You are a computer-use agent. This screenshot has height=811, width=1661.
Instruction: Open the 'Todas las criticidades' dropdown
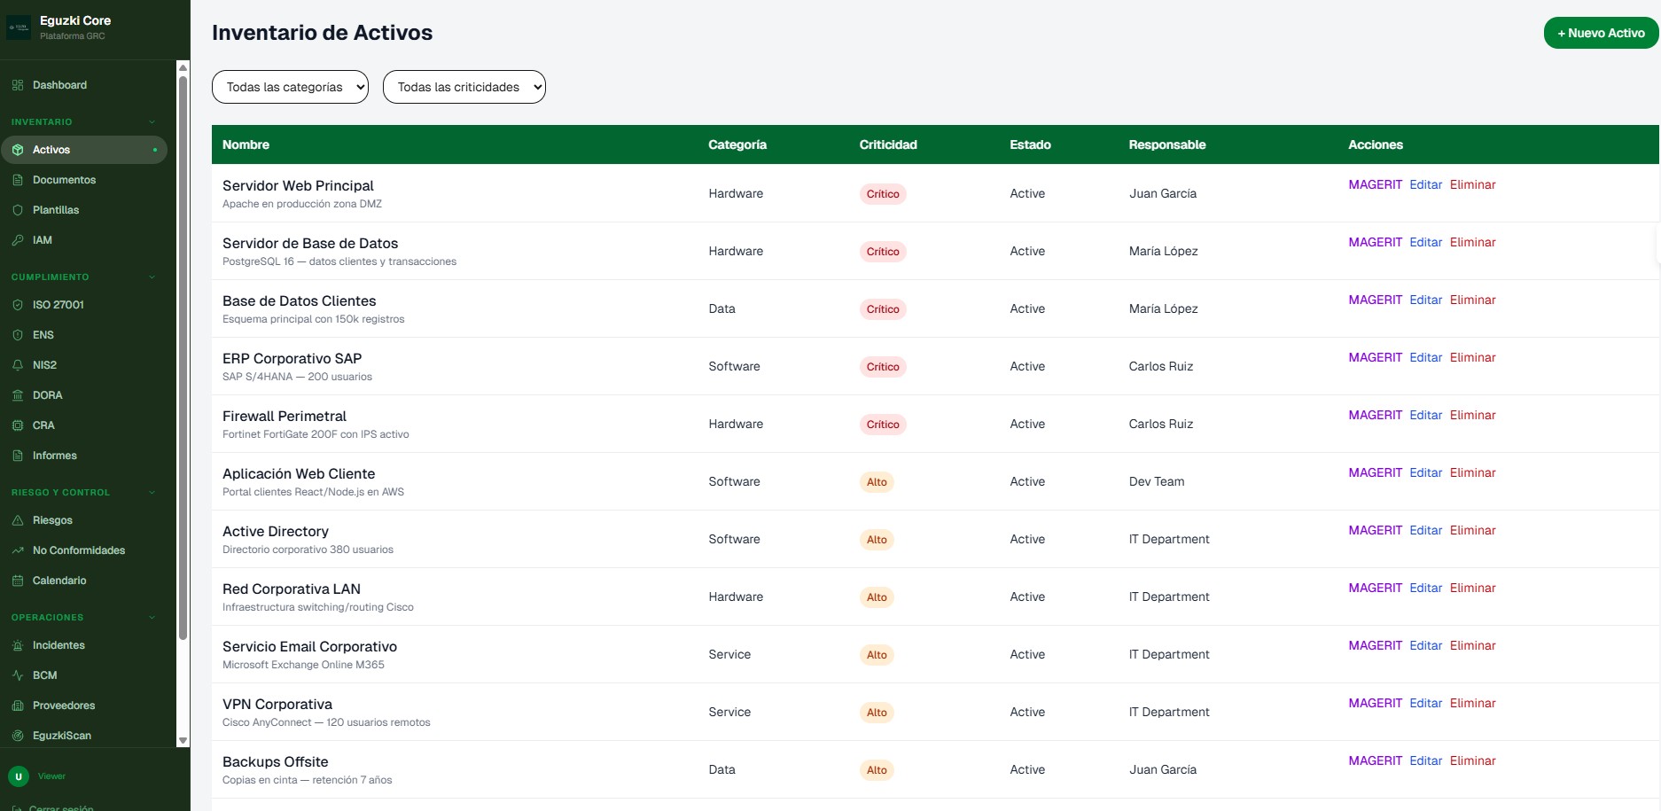point(464,87)
